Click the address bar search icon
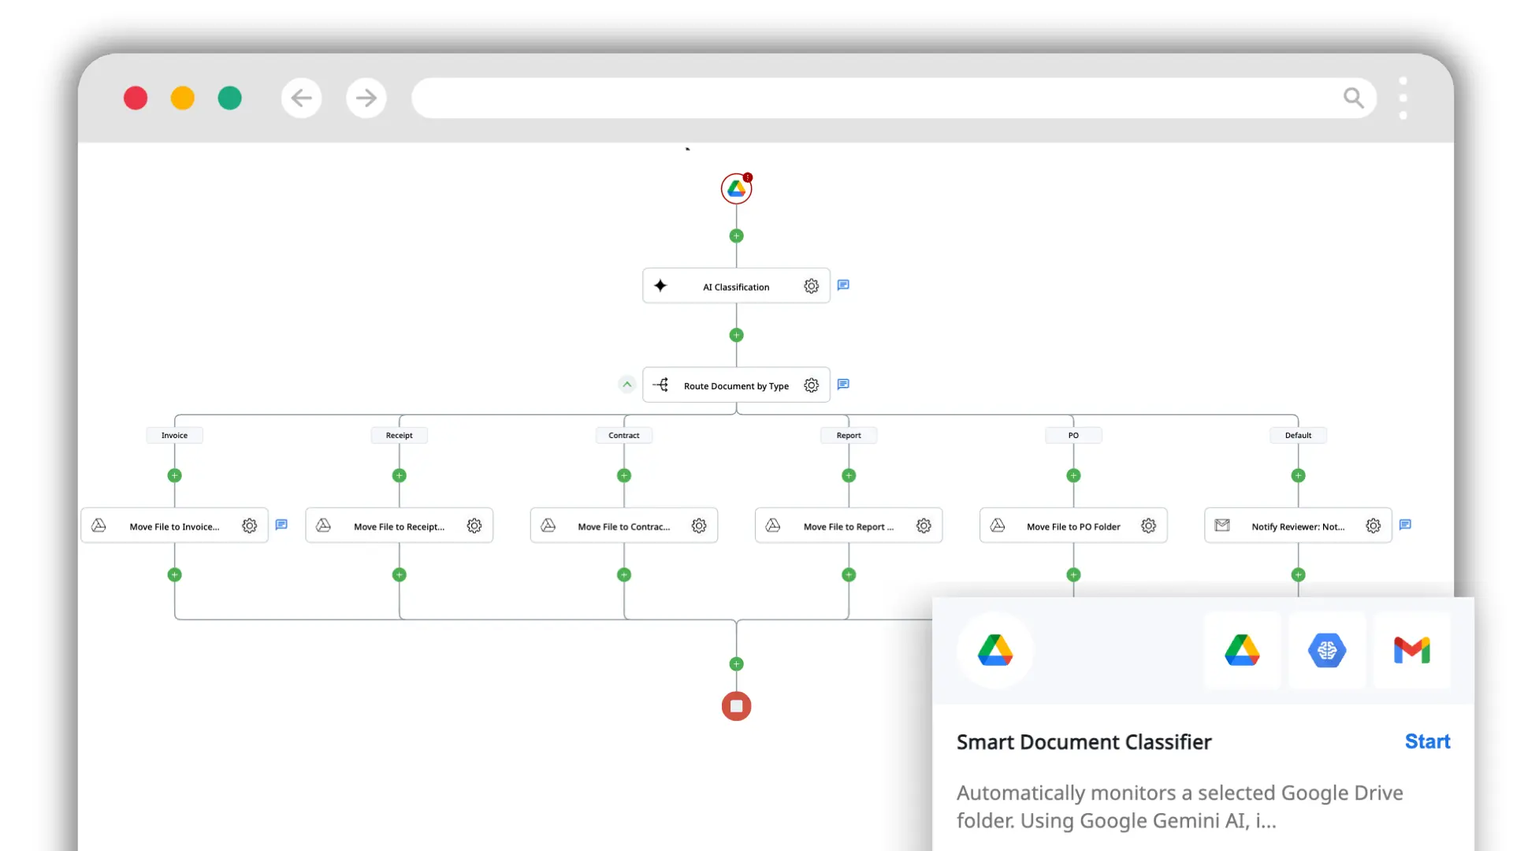1513x851 pixels. coord(1353,98)
